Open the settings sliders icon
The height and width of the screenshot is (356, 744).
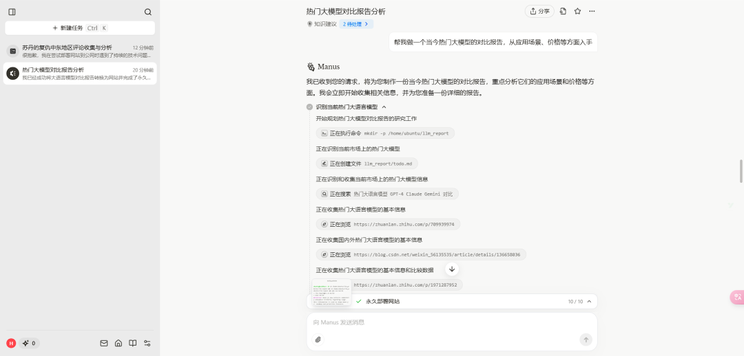(x=147, y=343)
